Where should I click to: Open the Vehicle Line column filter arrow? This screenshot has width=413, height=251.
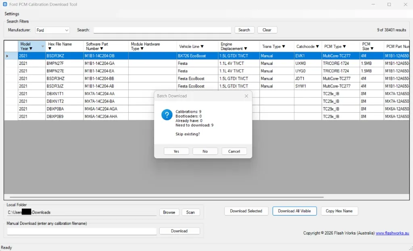pyautogui.click(x=202, y=46)
